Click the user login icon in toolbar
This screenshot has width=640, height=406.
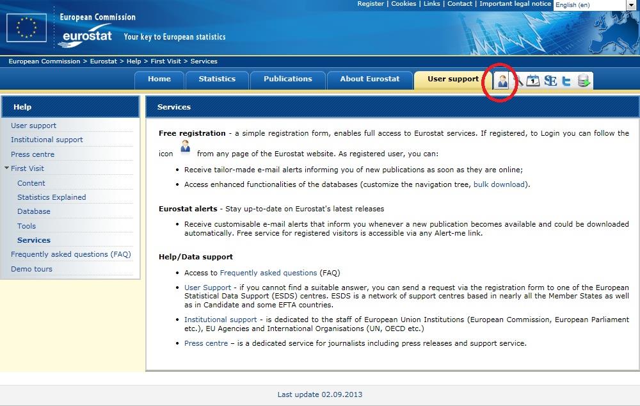[503, 81]
